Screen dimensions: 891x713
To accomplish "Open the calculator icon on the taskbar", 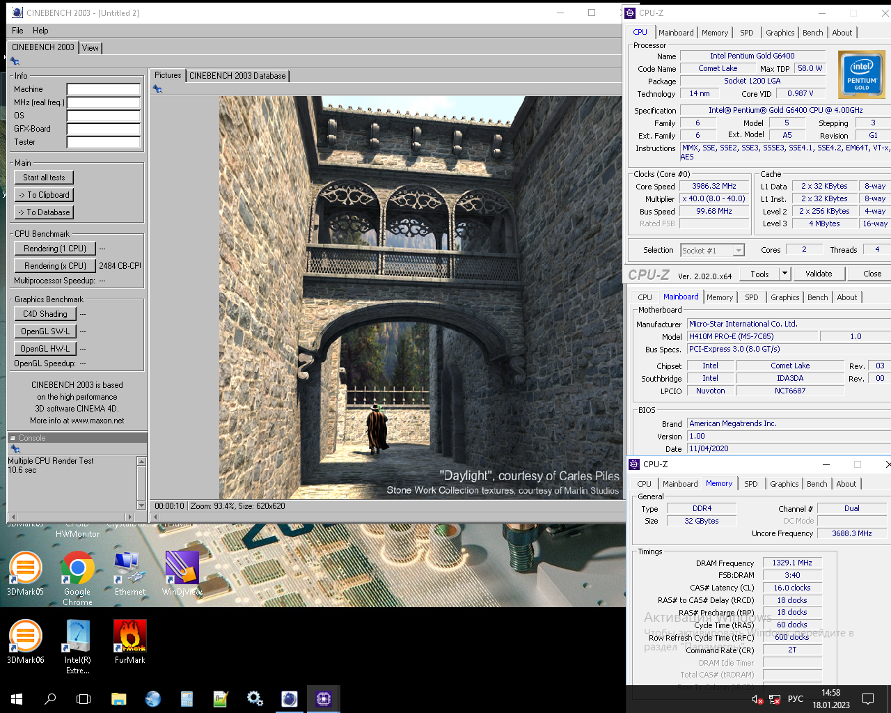I will [x=187, y=699].
